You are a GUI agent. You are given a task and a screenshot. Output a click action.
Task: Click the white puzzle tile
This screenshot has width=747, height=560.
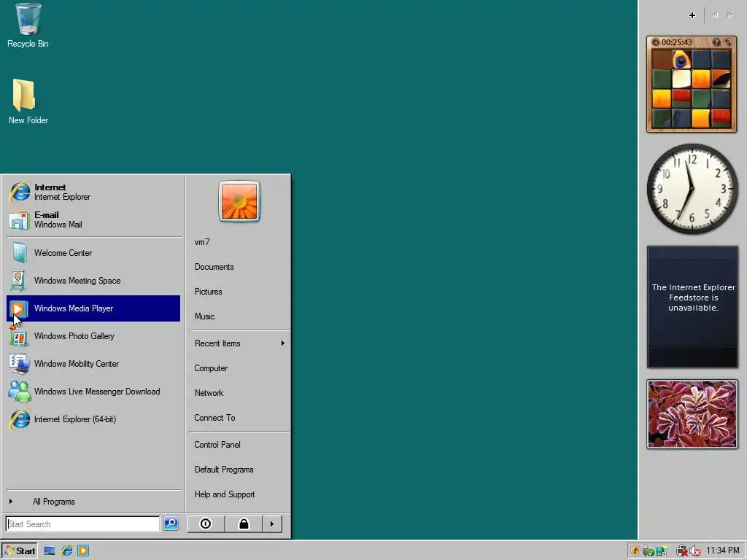(x=682, y=79)
